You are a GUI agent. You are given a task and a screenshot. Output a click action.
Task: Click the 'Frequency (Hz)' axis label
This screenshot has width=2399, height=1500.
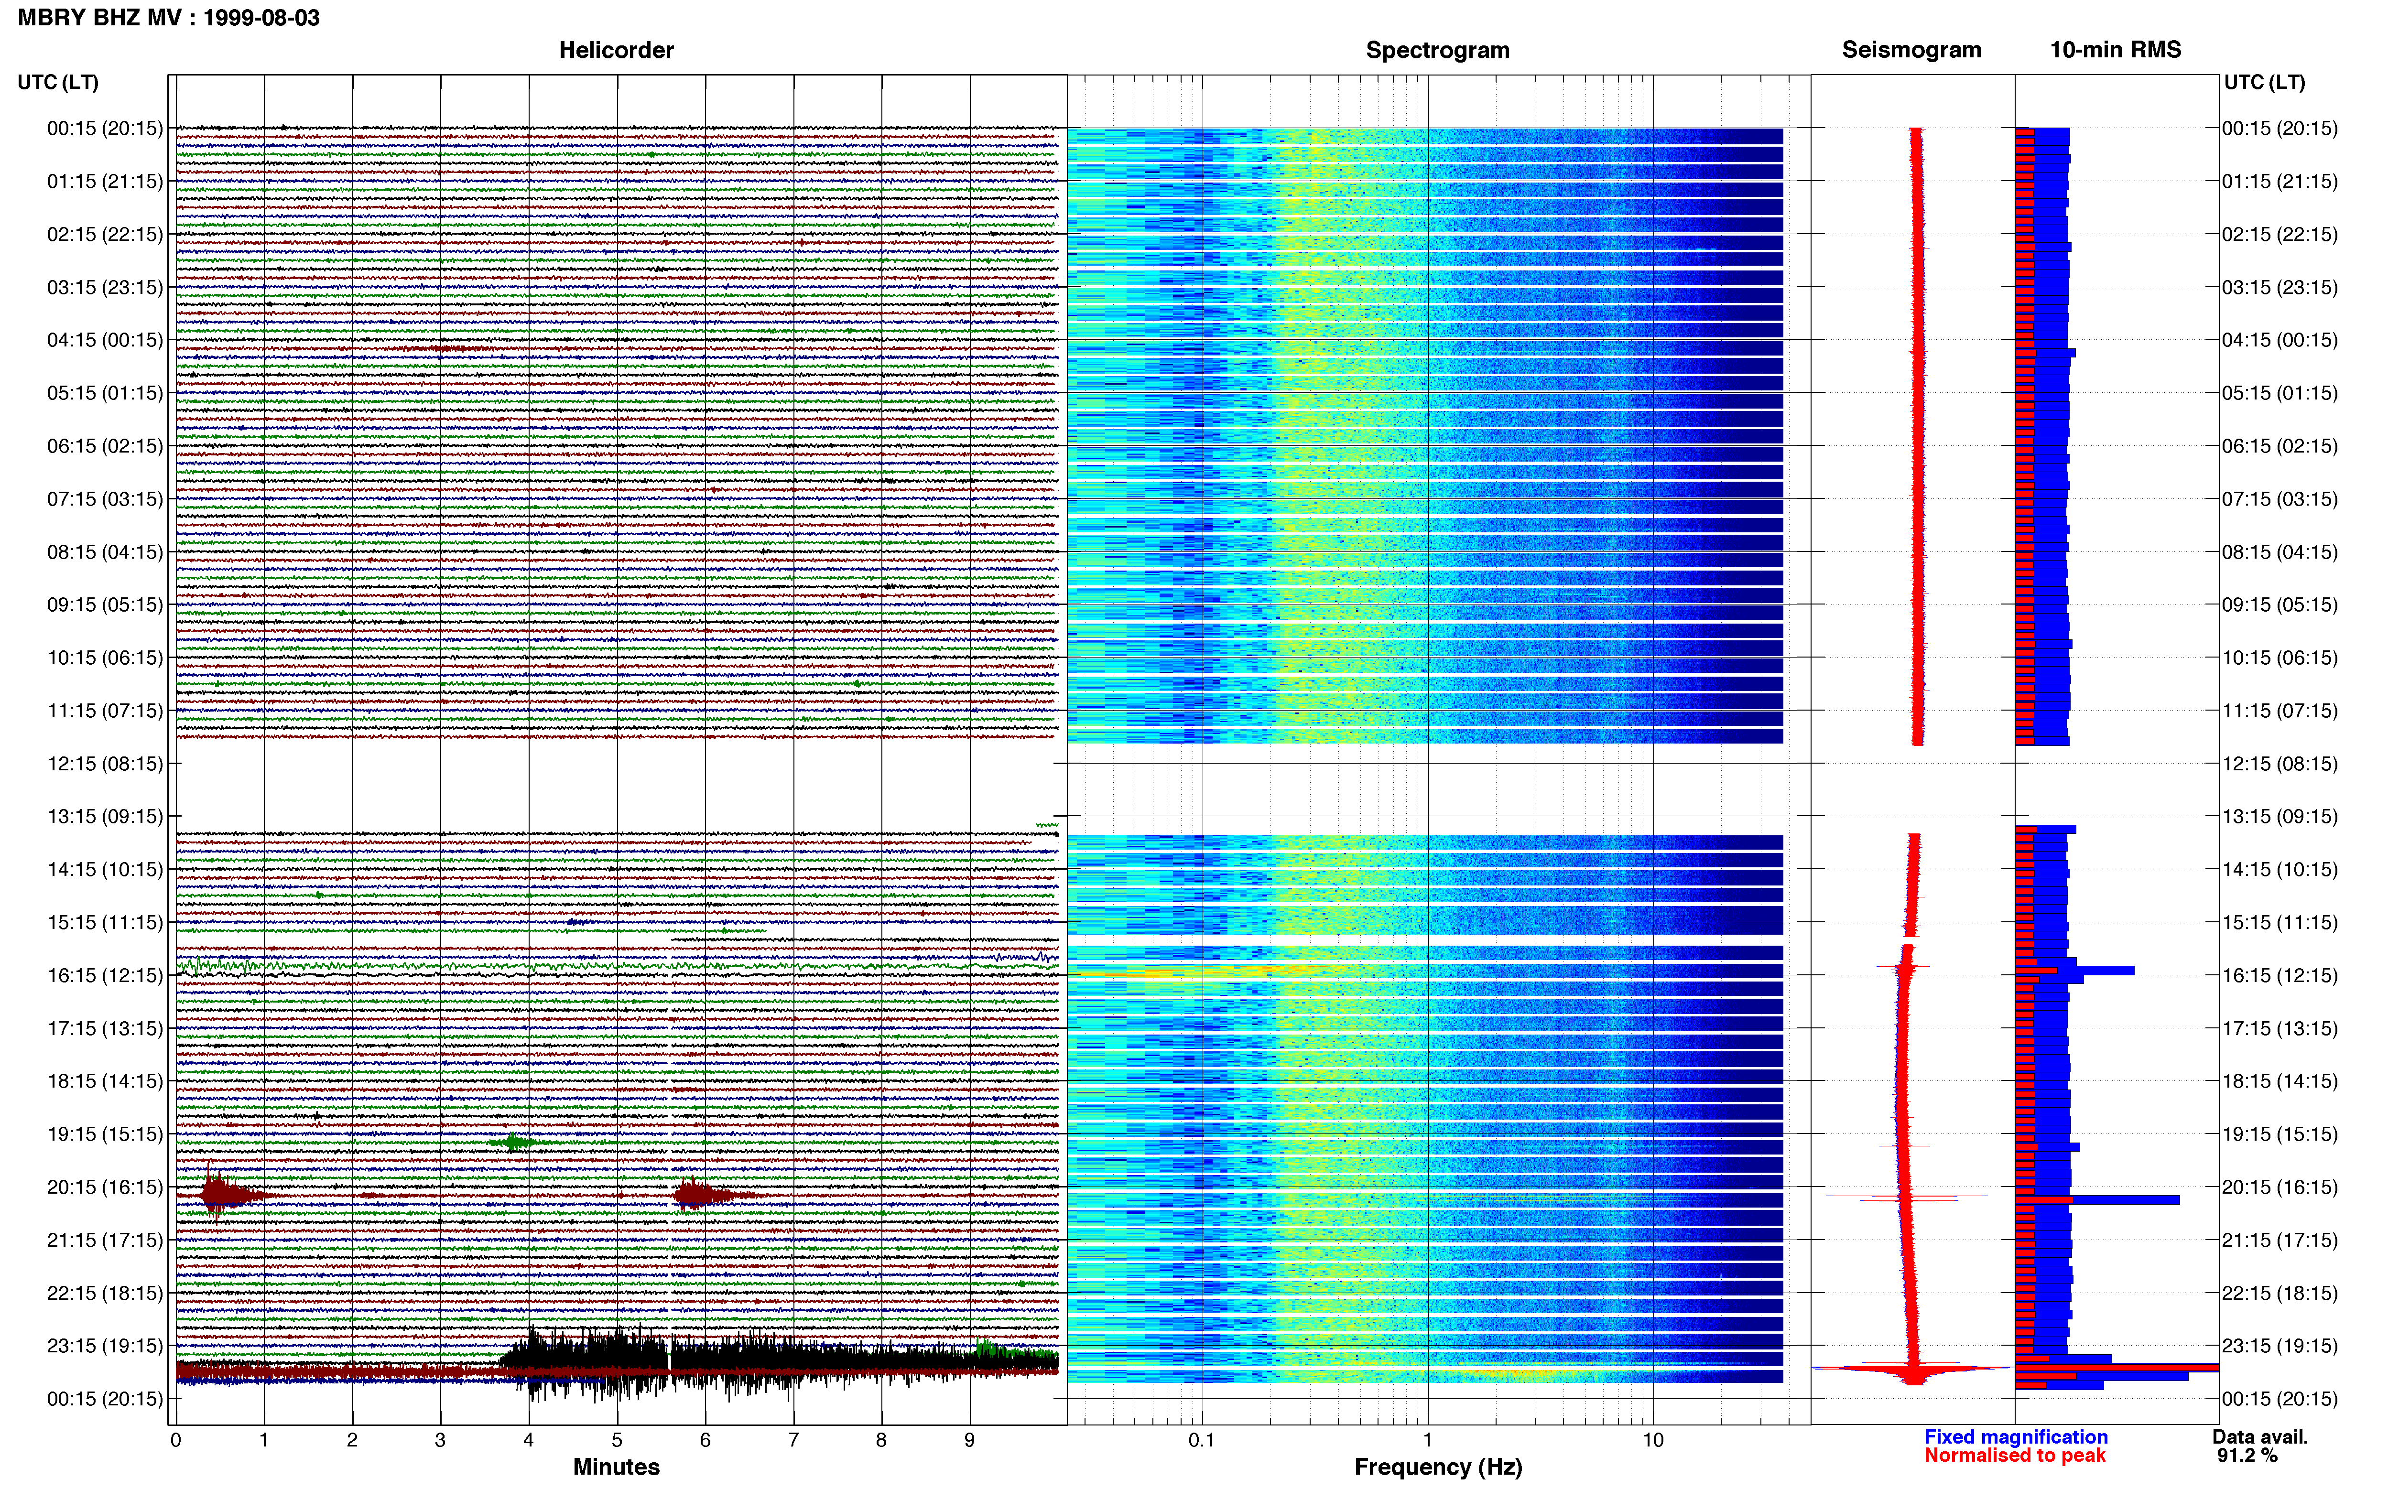pyautogui.click(x=1438, y=1467)
